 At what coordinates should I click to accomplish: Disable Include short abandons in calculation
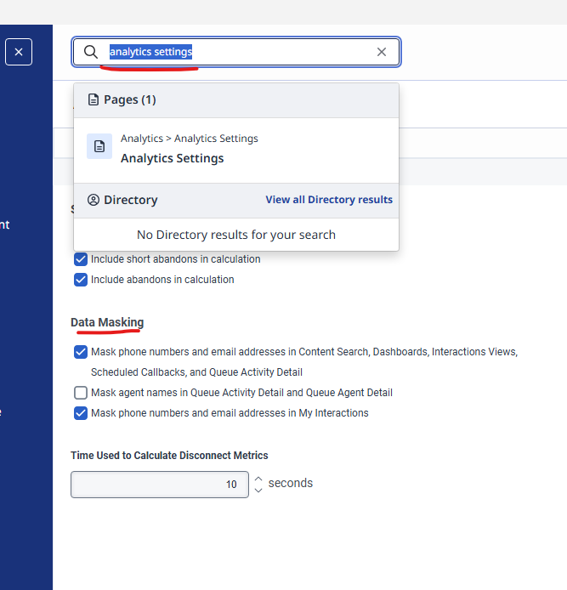[x=81, y=259]
